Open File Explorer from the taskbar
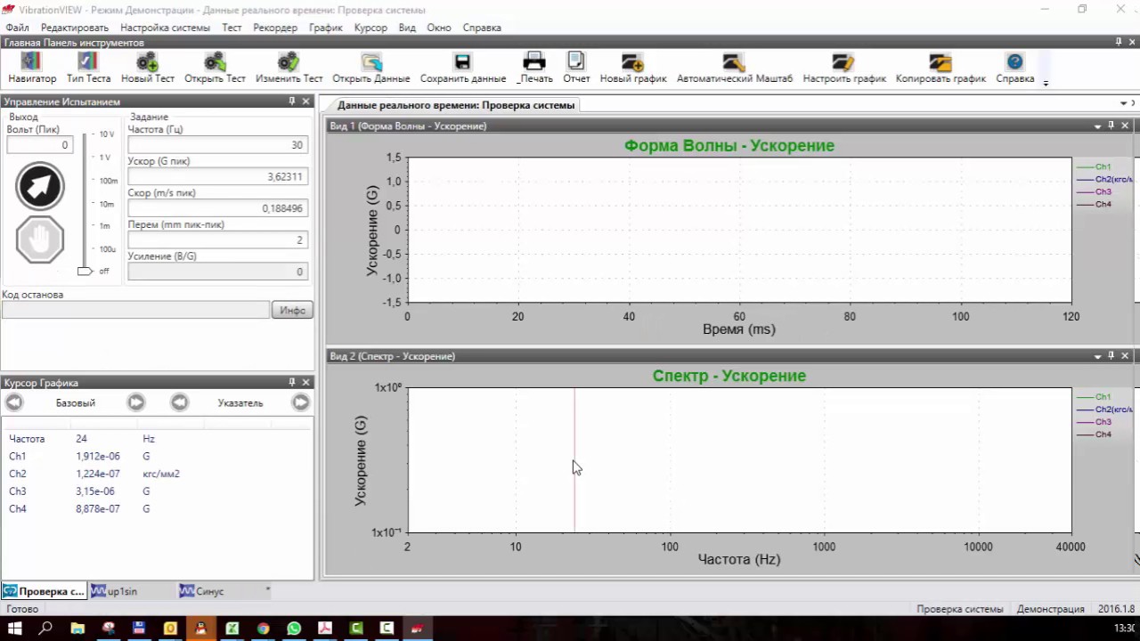This screenshot has width=1140, height=641. [77, 629]
